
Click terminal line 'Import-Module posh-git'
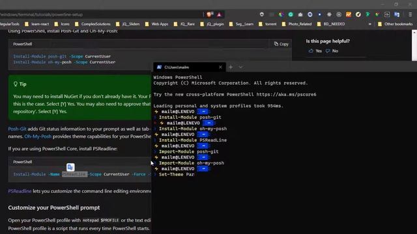(188, 151)
